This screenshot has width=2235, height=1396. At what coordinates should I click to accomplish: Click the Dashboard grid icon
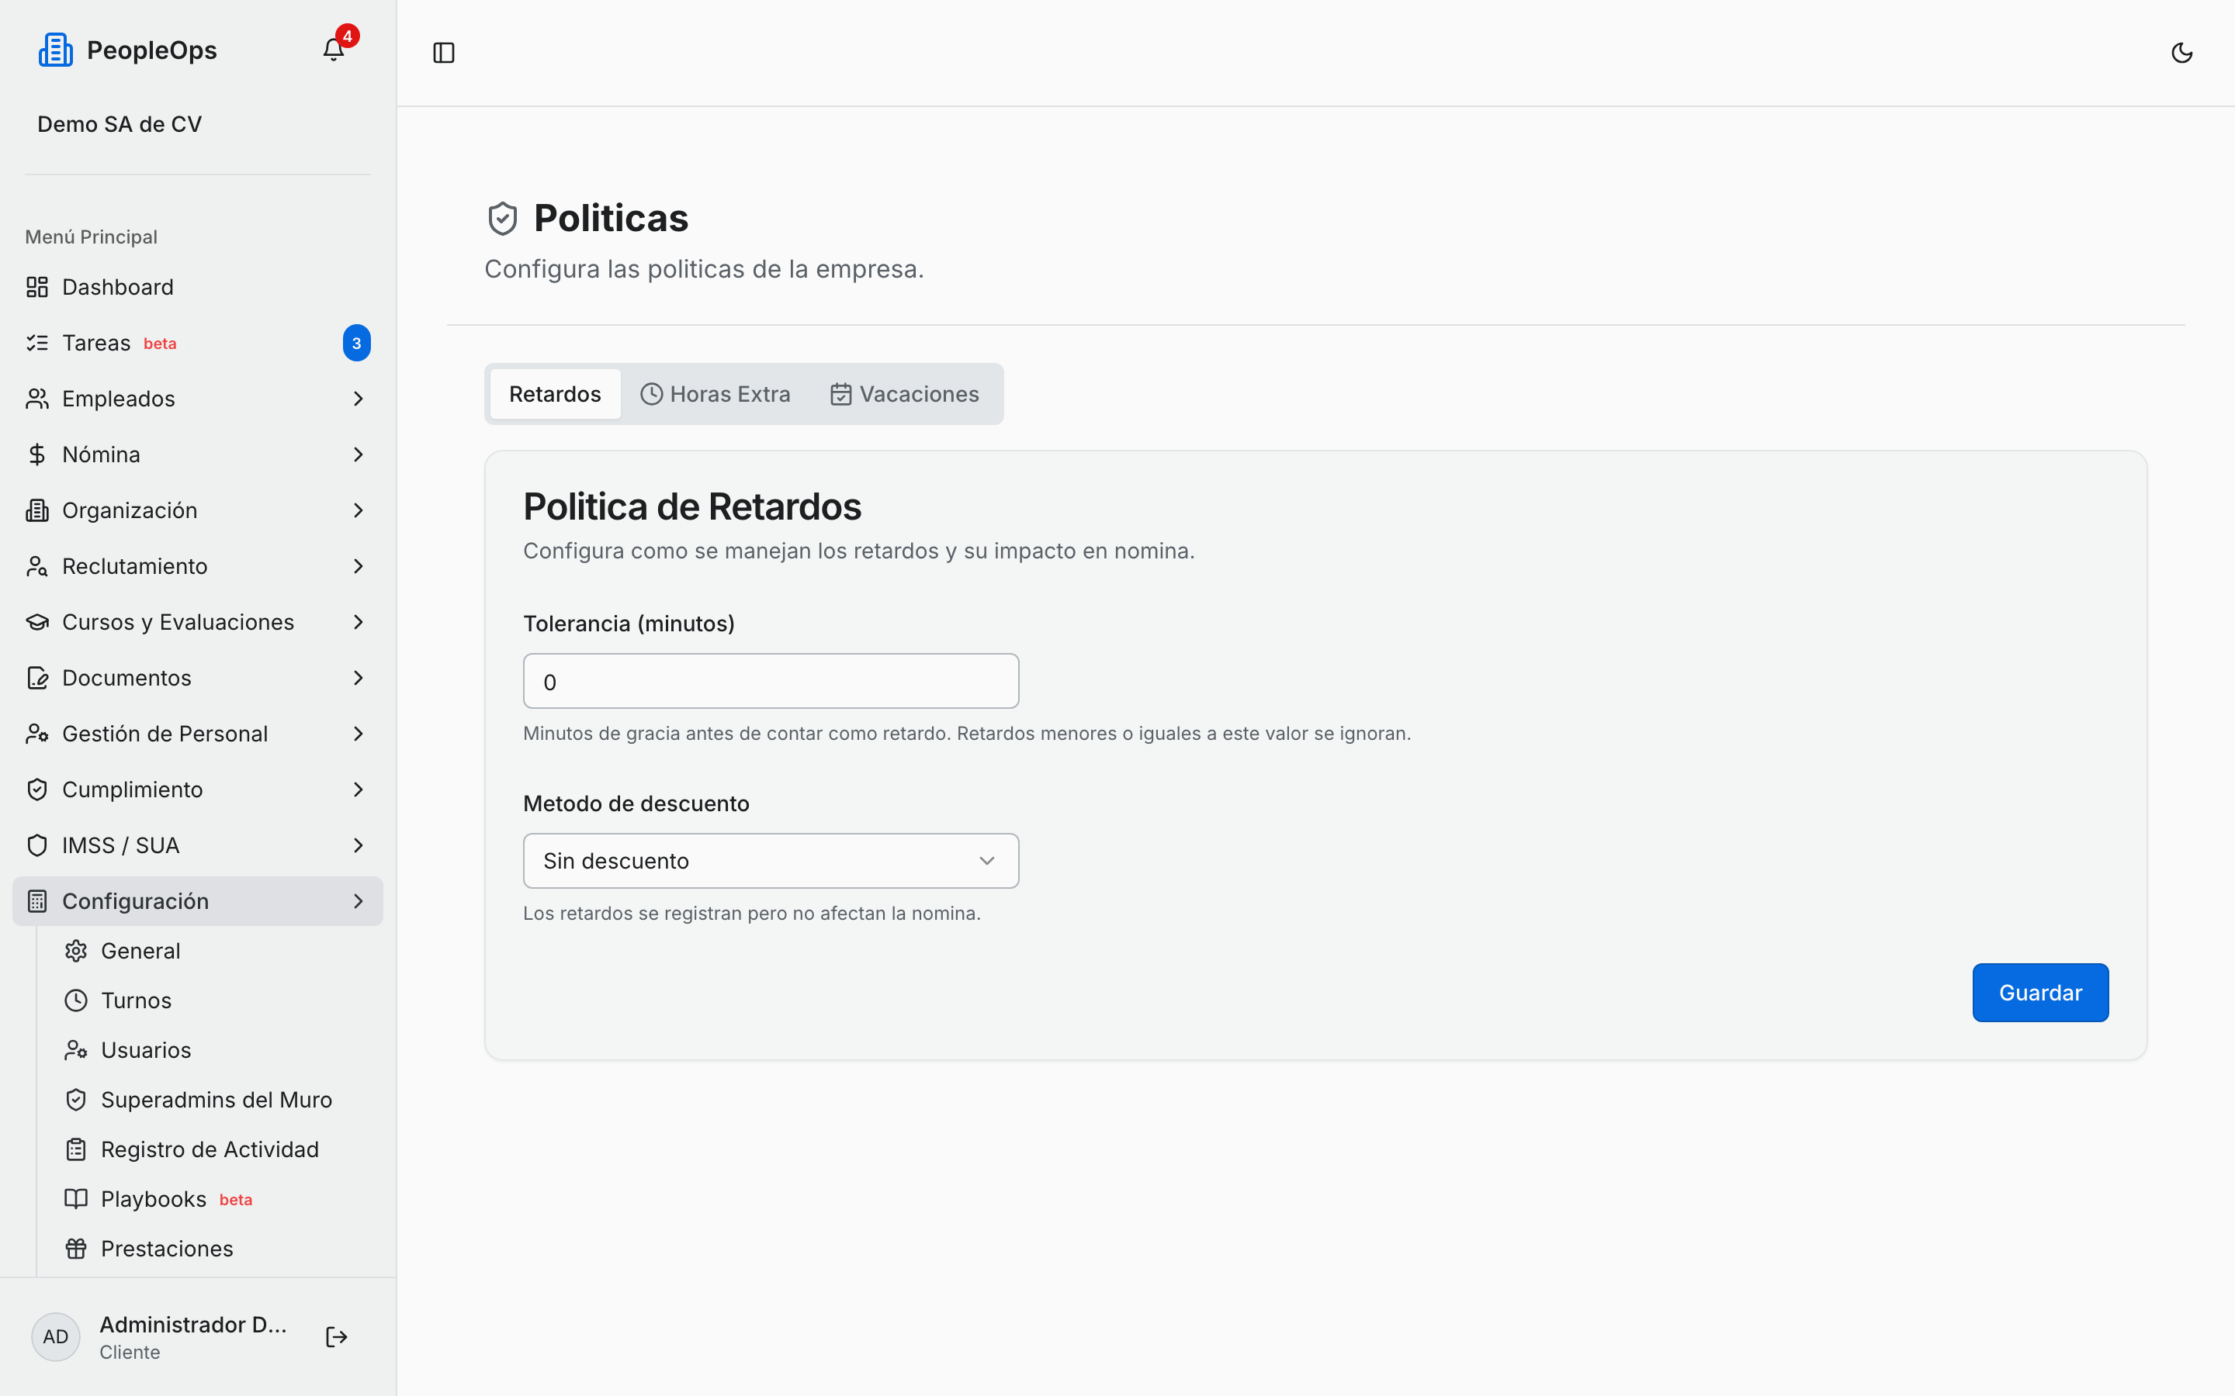click(x=37, y=287)
